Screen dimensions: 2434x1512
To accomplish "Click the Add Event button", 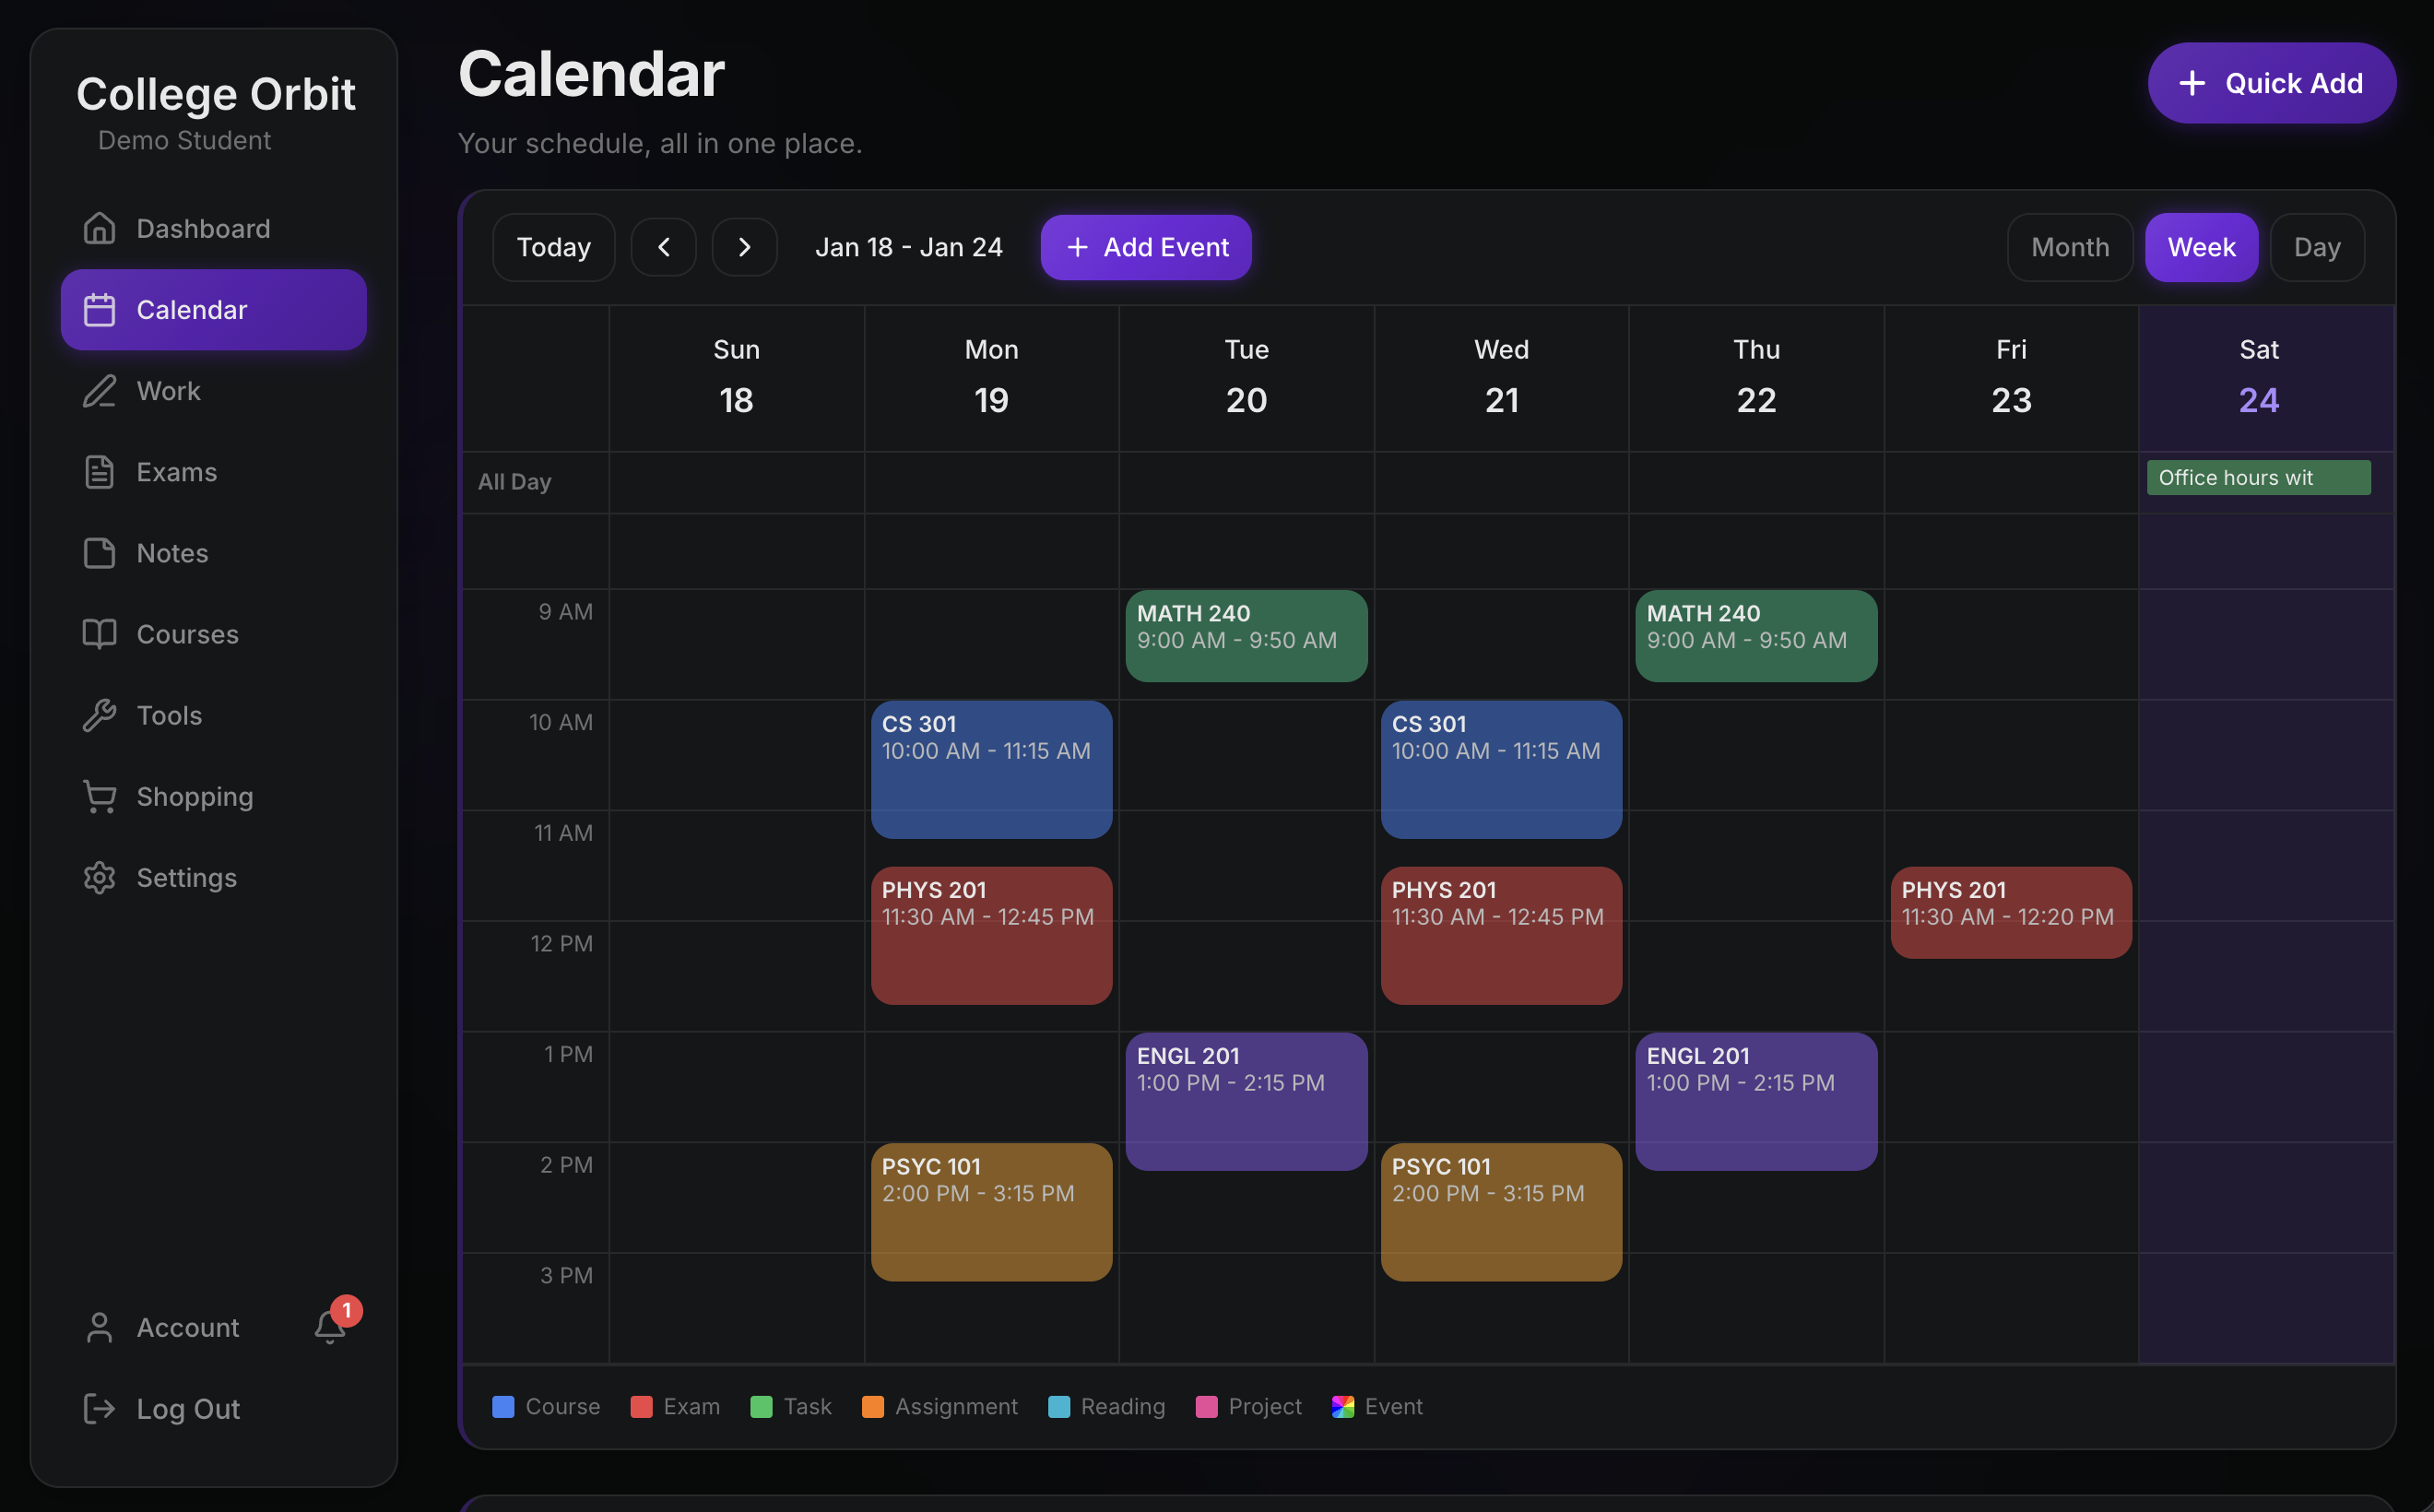I will tap(1146, 247).
